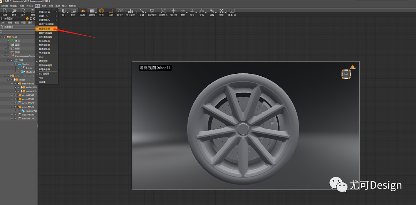This screenshot has width=416, height=205.
Task: Open the 栅格 (Grid) dropdown arrow
Action: (x=186, y=12)
